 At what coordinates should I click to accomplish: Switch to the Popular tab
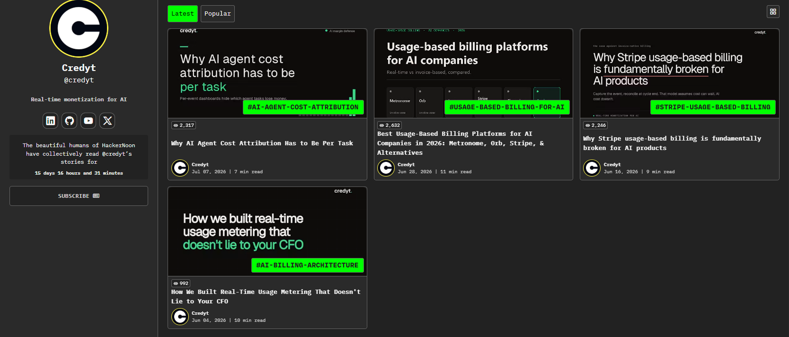[x=218, y=14]
